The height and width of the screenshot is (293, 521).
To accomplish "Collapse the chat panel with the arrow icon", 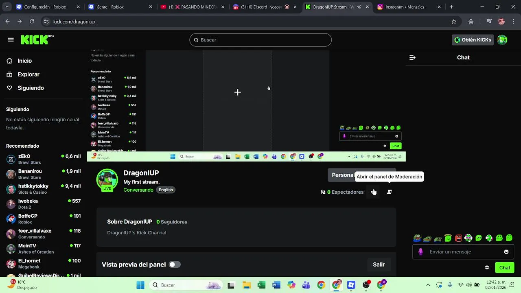I will 412,58.
